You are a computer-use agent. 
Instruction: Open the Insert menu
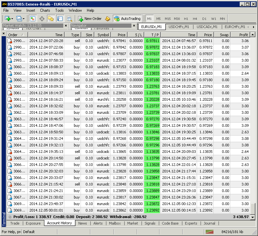[x=31, y=10]
